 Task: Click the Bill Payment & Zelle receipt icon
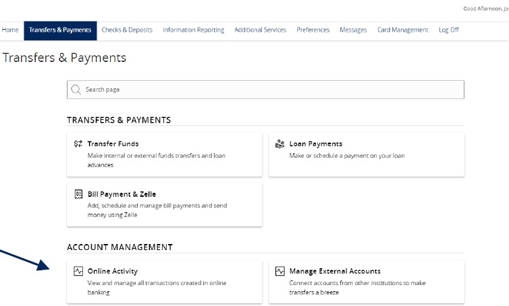(x=78, y=194)
